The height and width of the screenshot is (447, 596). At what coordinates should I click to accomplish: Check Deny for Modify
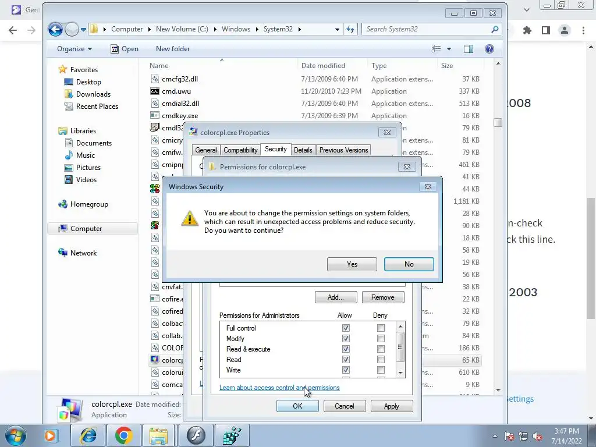[x=381, y=338]
